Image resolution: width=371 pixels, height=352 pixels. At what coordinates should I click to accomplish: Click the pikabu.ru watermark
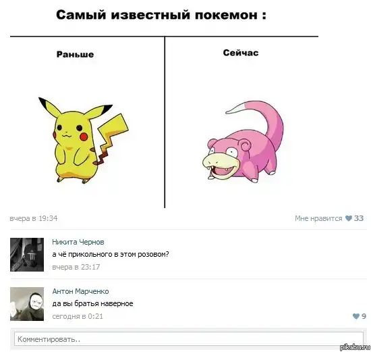coord(355,347)
